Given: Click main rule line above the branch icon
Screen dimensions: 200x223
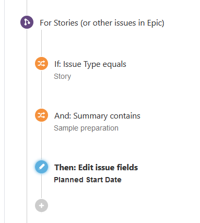Looking at the screenshot, I should [27, 8].
